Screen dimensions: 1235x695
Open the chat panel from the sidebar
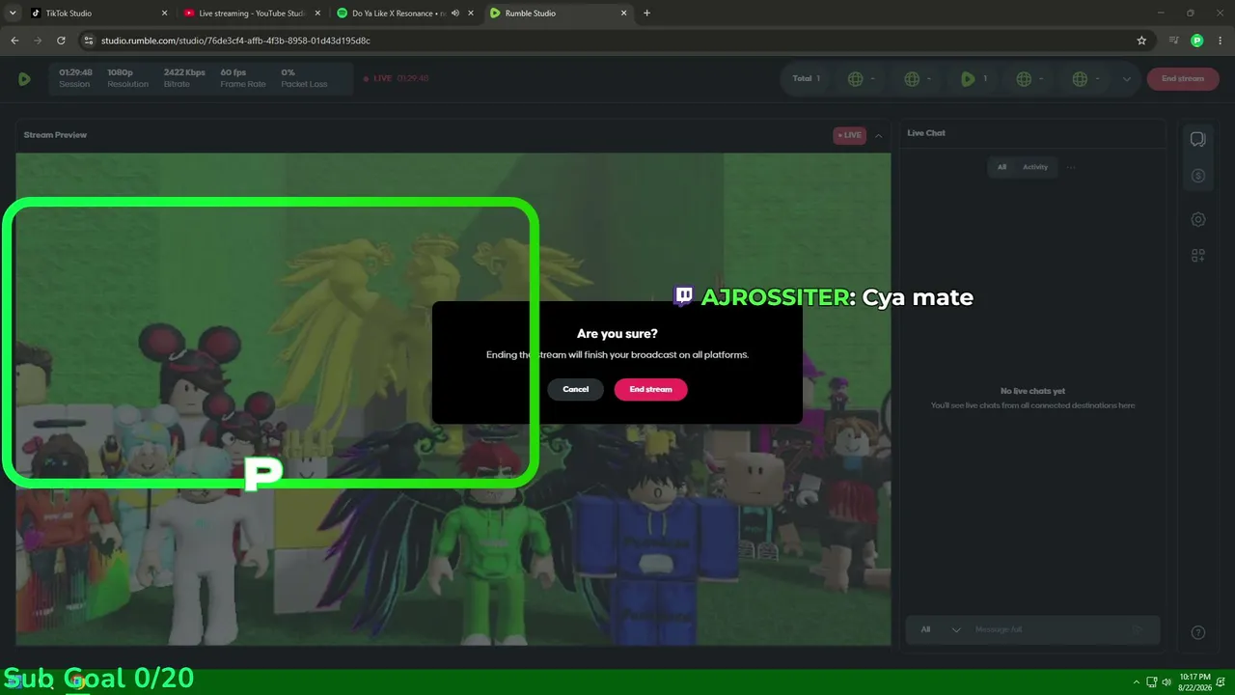tap(1198, 139)
